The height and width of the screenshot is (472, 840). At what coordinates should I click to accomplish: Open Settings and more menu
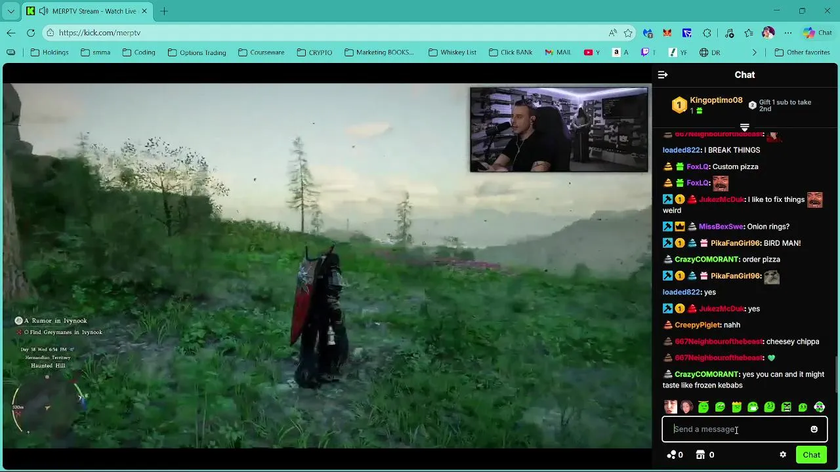(788, 33)
